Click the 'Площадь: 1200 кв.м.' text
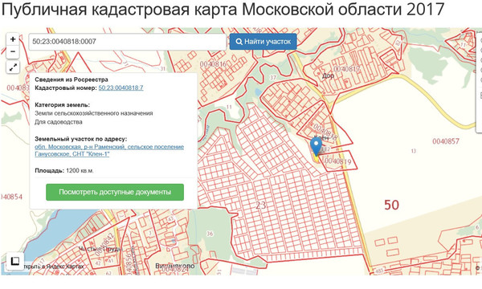 64,170
